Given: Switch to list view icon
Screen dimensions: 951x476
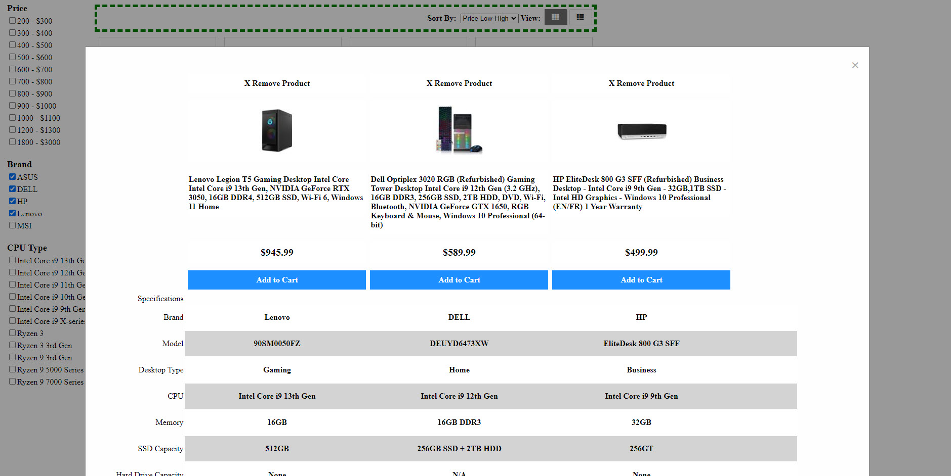Looking at the screenshot, I should [x=580, y=18].
